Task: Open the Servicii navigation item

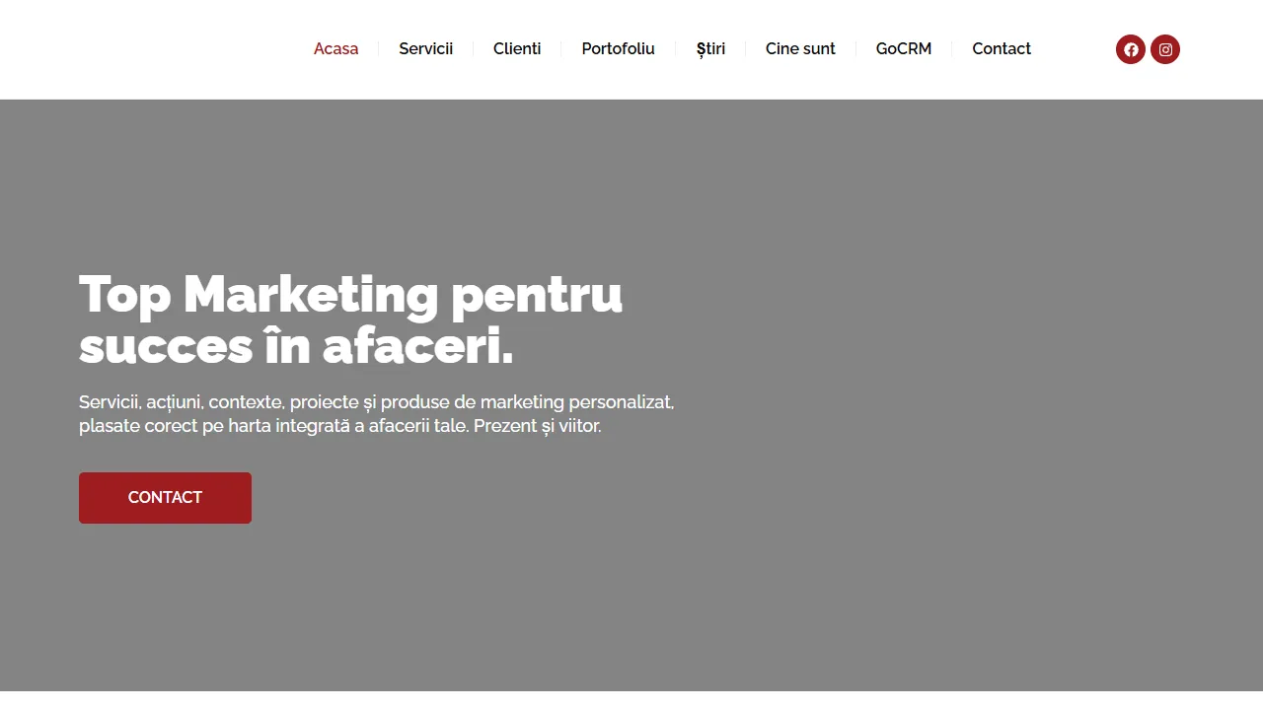Action: click(425, 48)
